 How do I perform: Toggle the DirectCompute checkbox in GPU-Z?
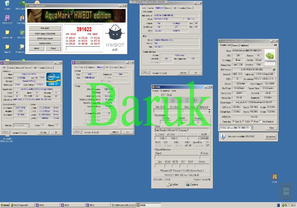(261, 122)
